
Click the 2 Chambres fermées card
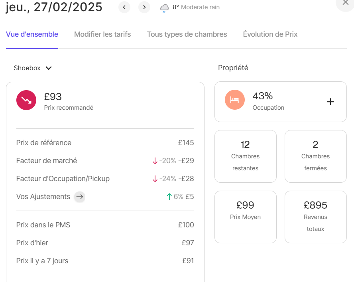point(315,156)
